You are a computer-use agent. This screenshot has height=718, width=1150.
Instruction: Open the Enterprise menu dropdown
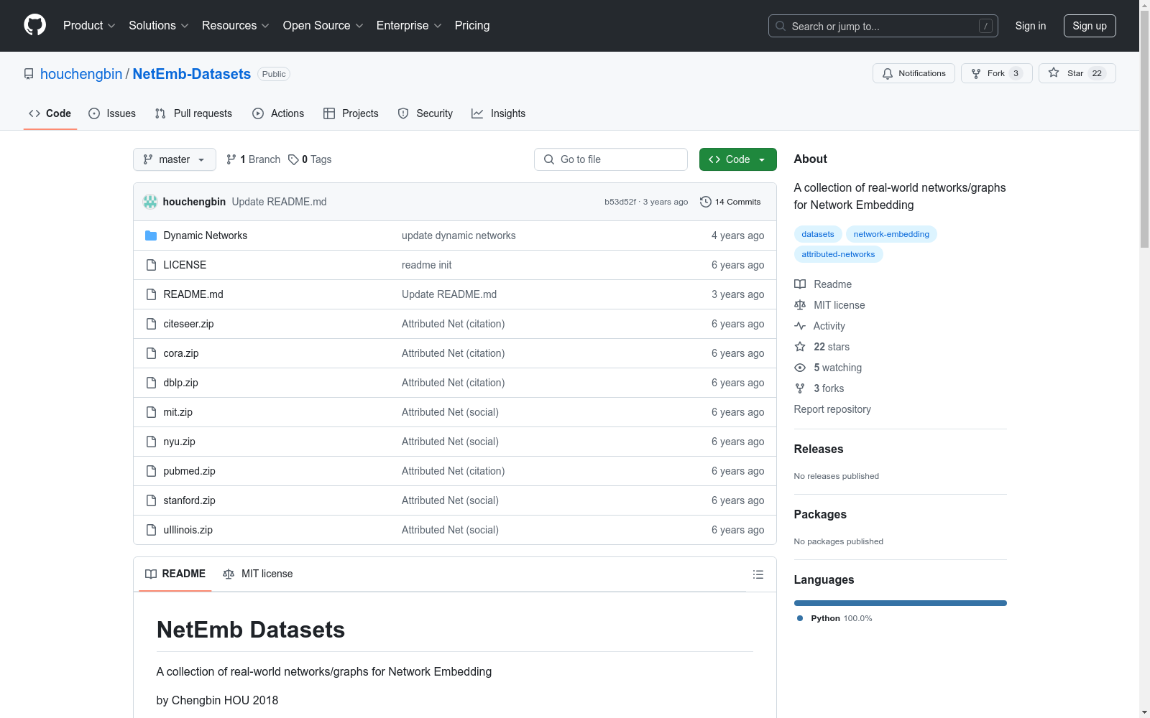click(x=409, y=25)
